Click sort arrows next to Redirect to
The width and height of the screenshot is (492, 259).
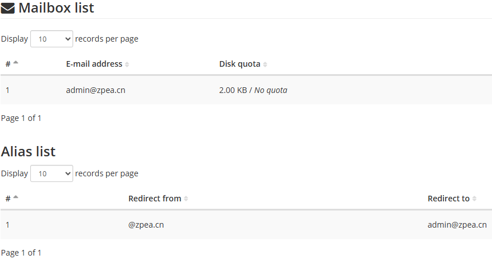(x=474, y=199)
